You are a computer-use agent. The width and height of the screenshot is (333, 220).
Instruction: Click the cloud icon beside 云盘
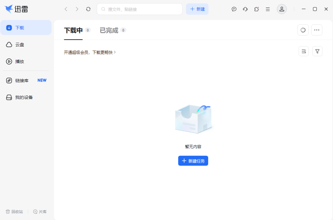coord(9,45)
